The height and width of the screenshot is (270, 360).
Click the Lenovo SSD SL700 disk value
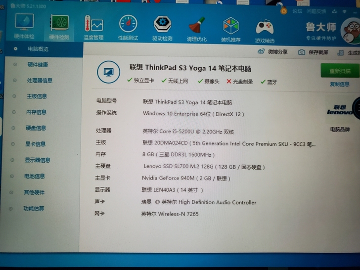tap(204, 167)
